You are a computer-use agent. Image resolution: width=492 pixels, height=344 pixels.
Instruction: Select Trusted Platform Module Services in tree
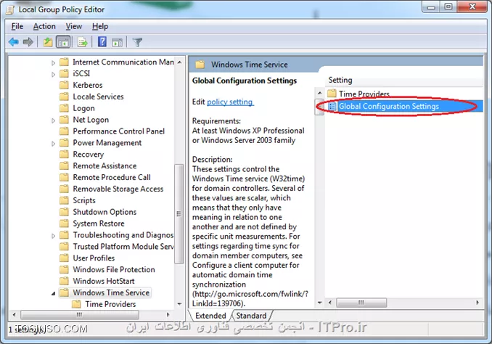[x=123, y=246]
